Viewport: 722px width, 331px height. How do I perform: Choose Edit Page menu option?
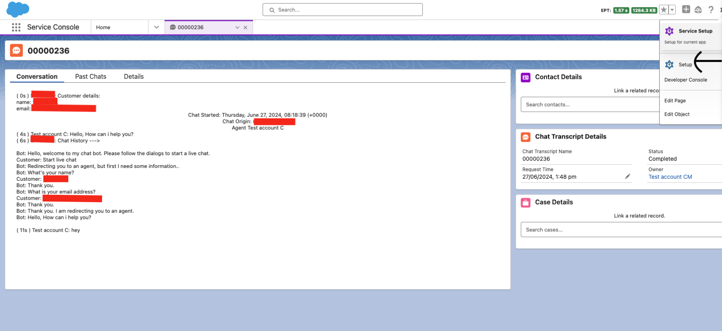coord(675,101)
